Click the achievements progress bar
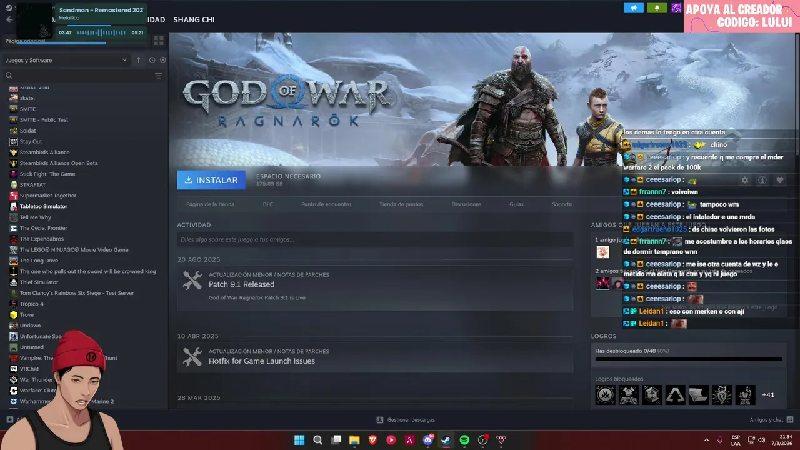 tap(689, 359)
